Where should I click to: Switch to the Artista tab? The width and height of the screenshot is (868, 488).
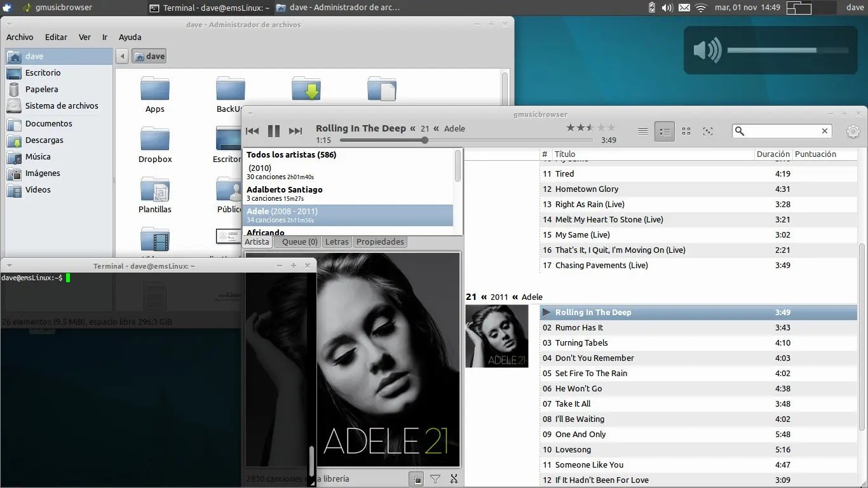257,242
